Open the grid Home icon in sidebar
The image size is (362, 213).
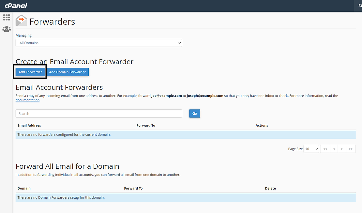coord(7,18)
